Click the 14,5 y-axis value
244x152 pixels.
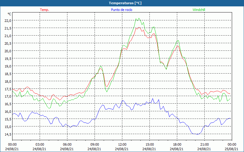click(8, 134)
